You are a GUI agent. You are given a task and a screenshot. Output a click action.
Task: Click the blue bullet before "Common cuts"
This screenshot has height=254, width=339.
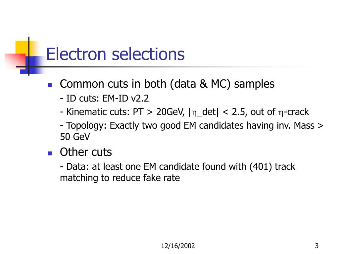50,85
